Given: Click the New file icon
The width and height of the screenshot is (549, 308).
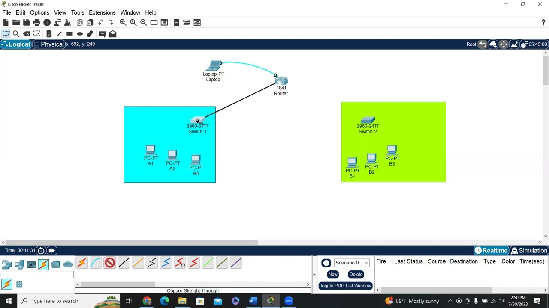Looking at the screenshot, I should 6,22.
